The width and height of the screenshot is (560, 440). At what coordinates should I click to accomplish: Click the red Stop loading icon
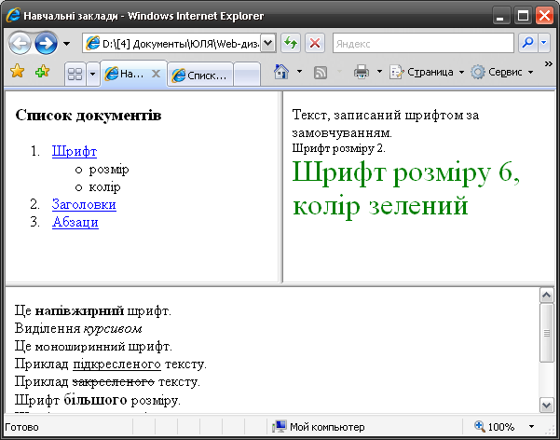pos(315,43)
